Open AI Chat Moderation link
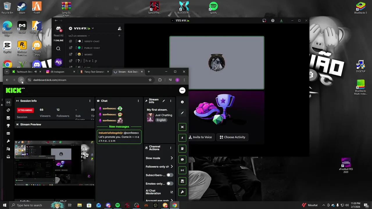Screen dimensions: 372x209 [x=159, y=192]
